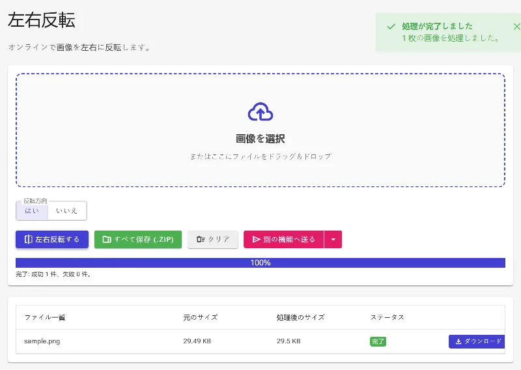The width and height of the screenshot is (521, 370).
Task: Click the 処理後のサイズ column header
Action: coord(300,317)
